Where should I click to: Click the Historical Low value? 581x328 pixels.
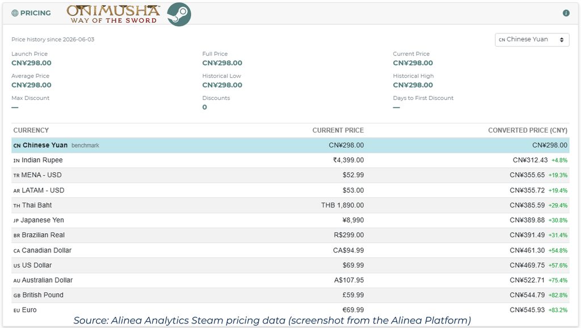pyautogui.click(x=222, y=85)
